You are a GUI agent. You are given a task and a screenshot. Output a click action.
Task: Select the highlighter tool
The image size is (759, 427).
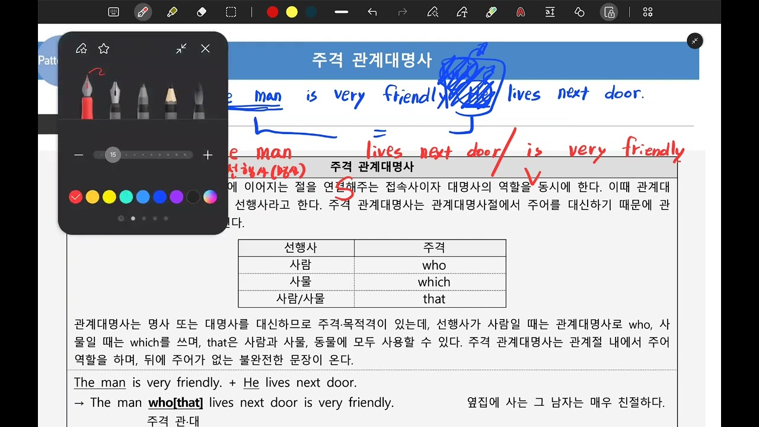pyautogui.click(x=172, y=12)
